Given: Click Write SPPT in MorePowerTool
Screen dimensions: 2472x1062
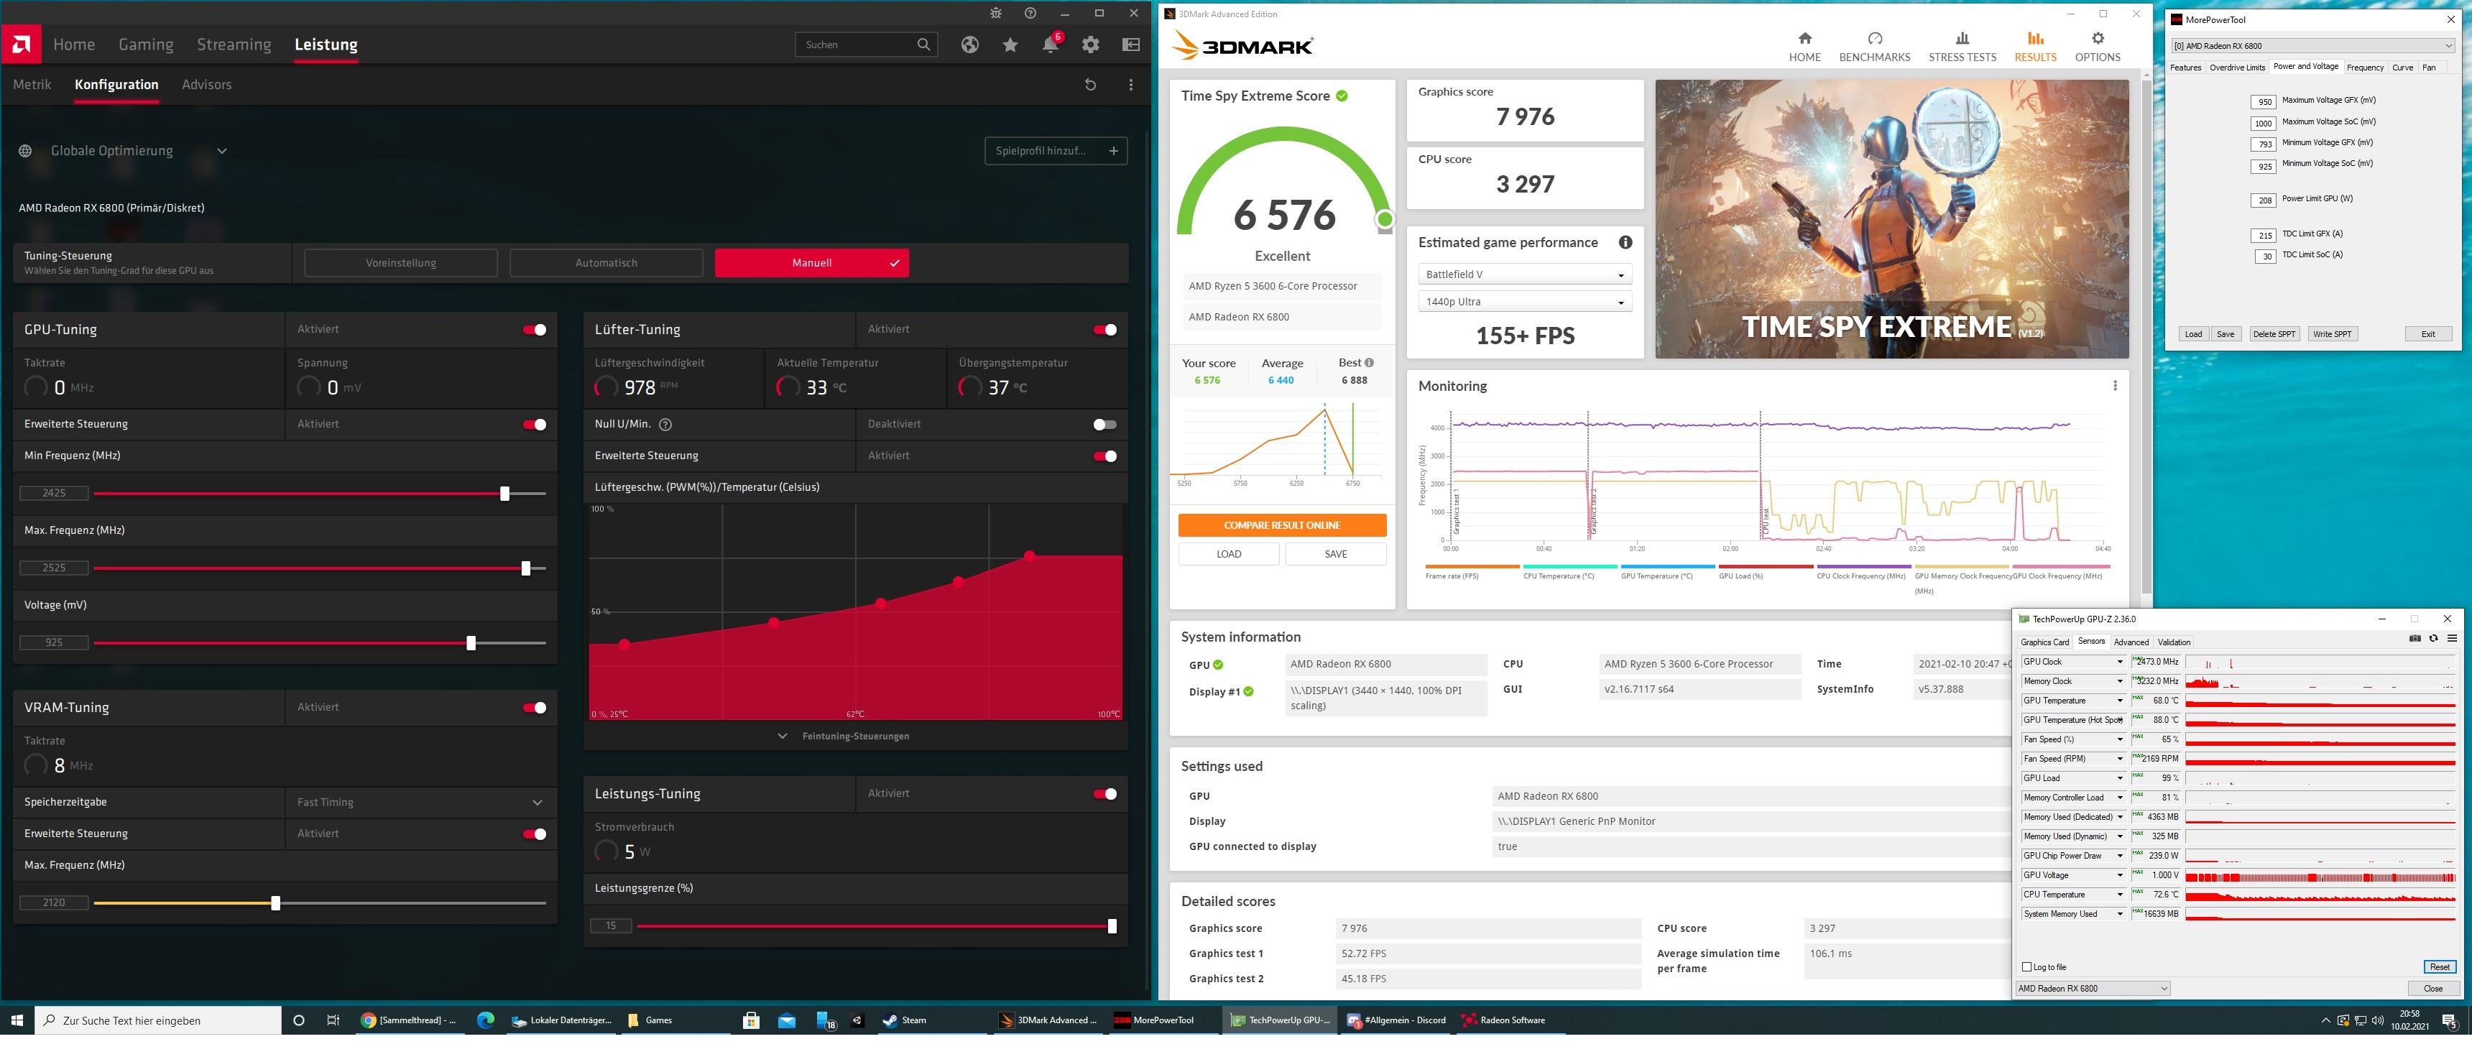Looking at the screenshot, I should pos(2332,334).
